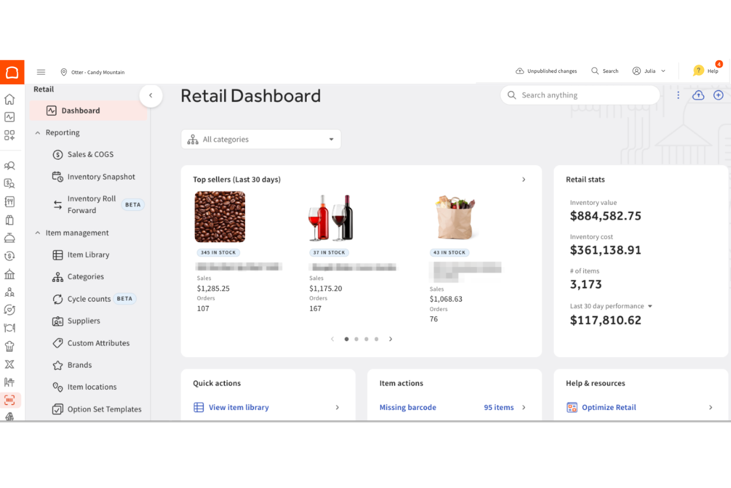The height and width of the screenshot is (488, 731).
Task: Click the coffee beans top seller thumbnail
Action: point(219,217)
